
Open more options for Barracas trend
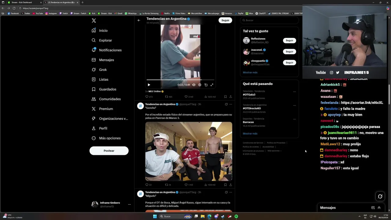tap(294, 119)
